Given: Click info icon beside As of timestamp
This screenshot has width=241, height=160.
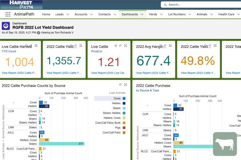Looking at the screenshot, I should [x=39, y=33].
